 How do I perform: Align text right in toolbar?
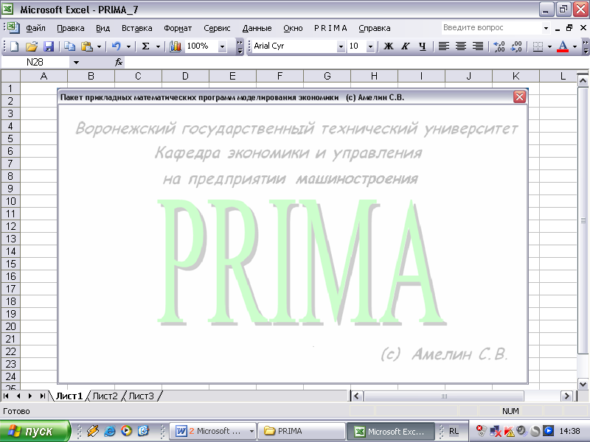[478, 46]
